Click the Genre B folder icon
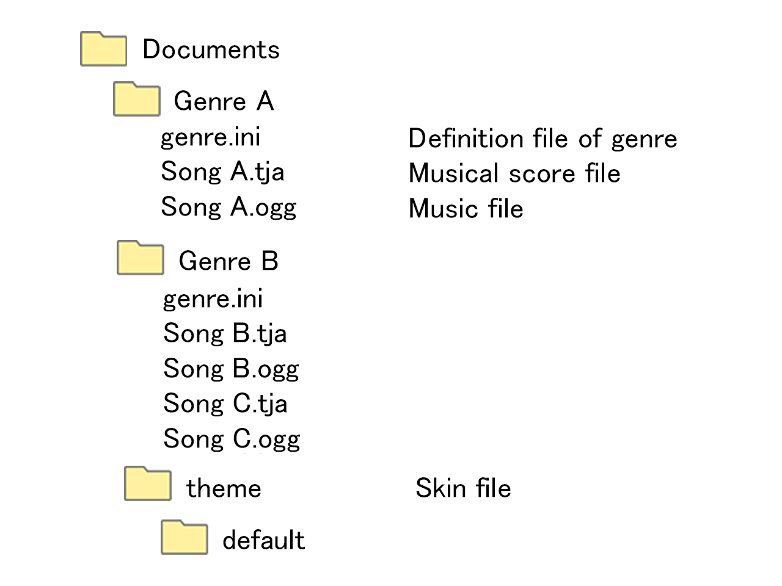Screen dimensions: 782x586 click(x=140, y=258)
